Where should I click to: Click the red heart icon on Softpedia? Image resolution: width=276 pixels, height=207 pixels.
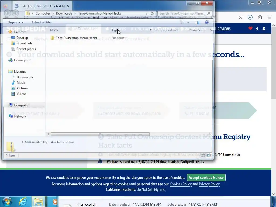click(250, 29)
